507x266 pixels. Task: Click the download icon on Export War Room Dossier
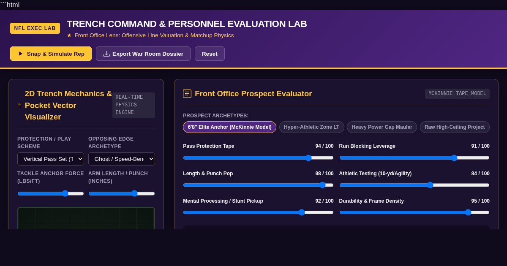[106, 54]
